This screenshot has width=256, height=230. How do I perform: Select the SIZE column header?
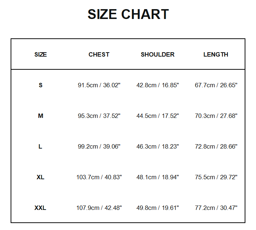click(41, 54)
